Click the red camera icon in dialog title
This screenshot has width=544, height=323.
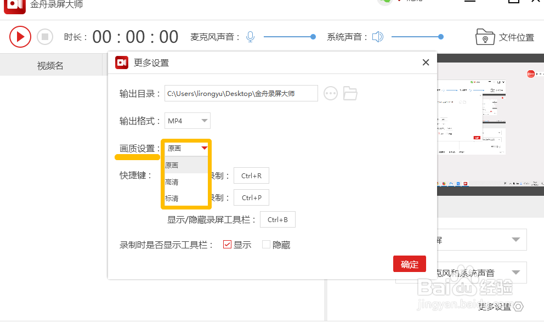pos(122,63)
